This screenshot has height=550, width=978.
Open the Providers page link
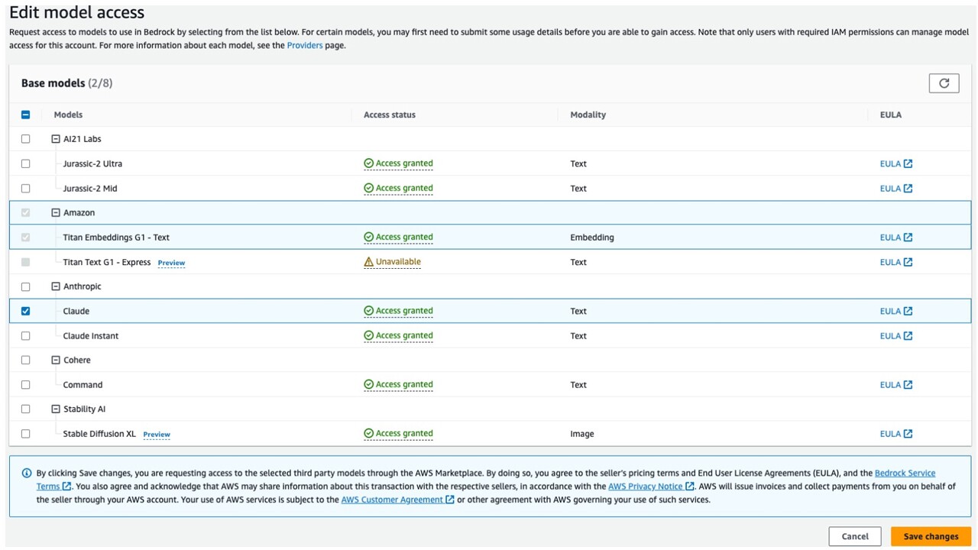tap(304, 46)
